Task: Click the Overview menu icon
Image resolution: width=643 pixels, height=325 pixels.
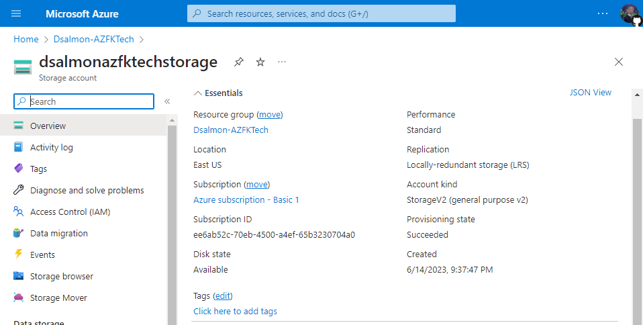Action: tap(18, 125)
